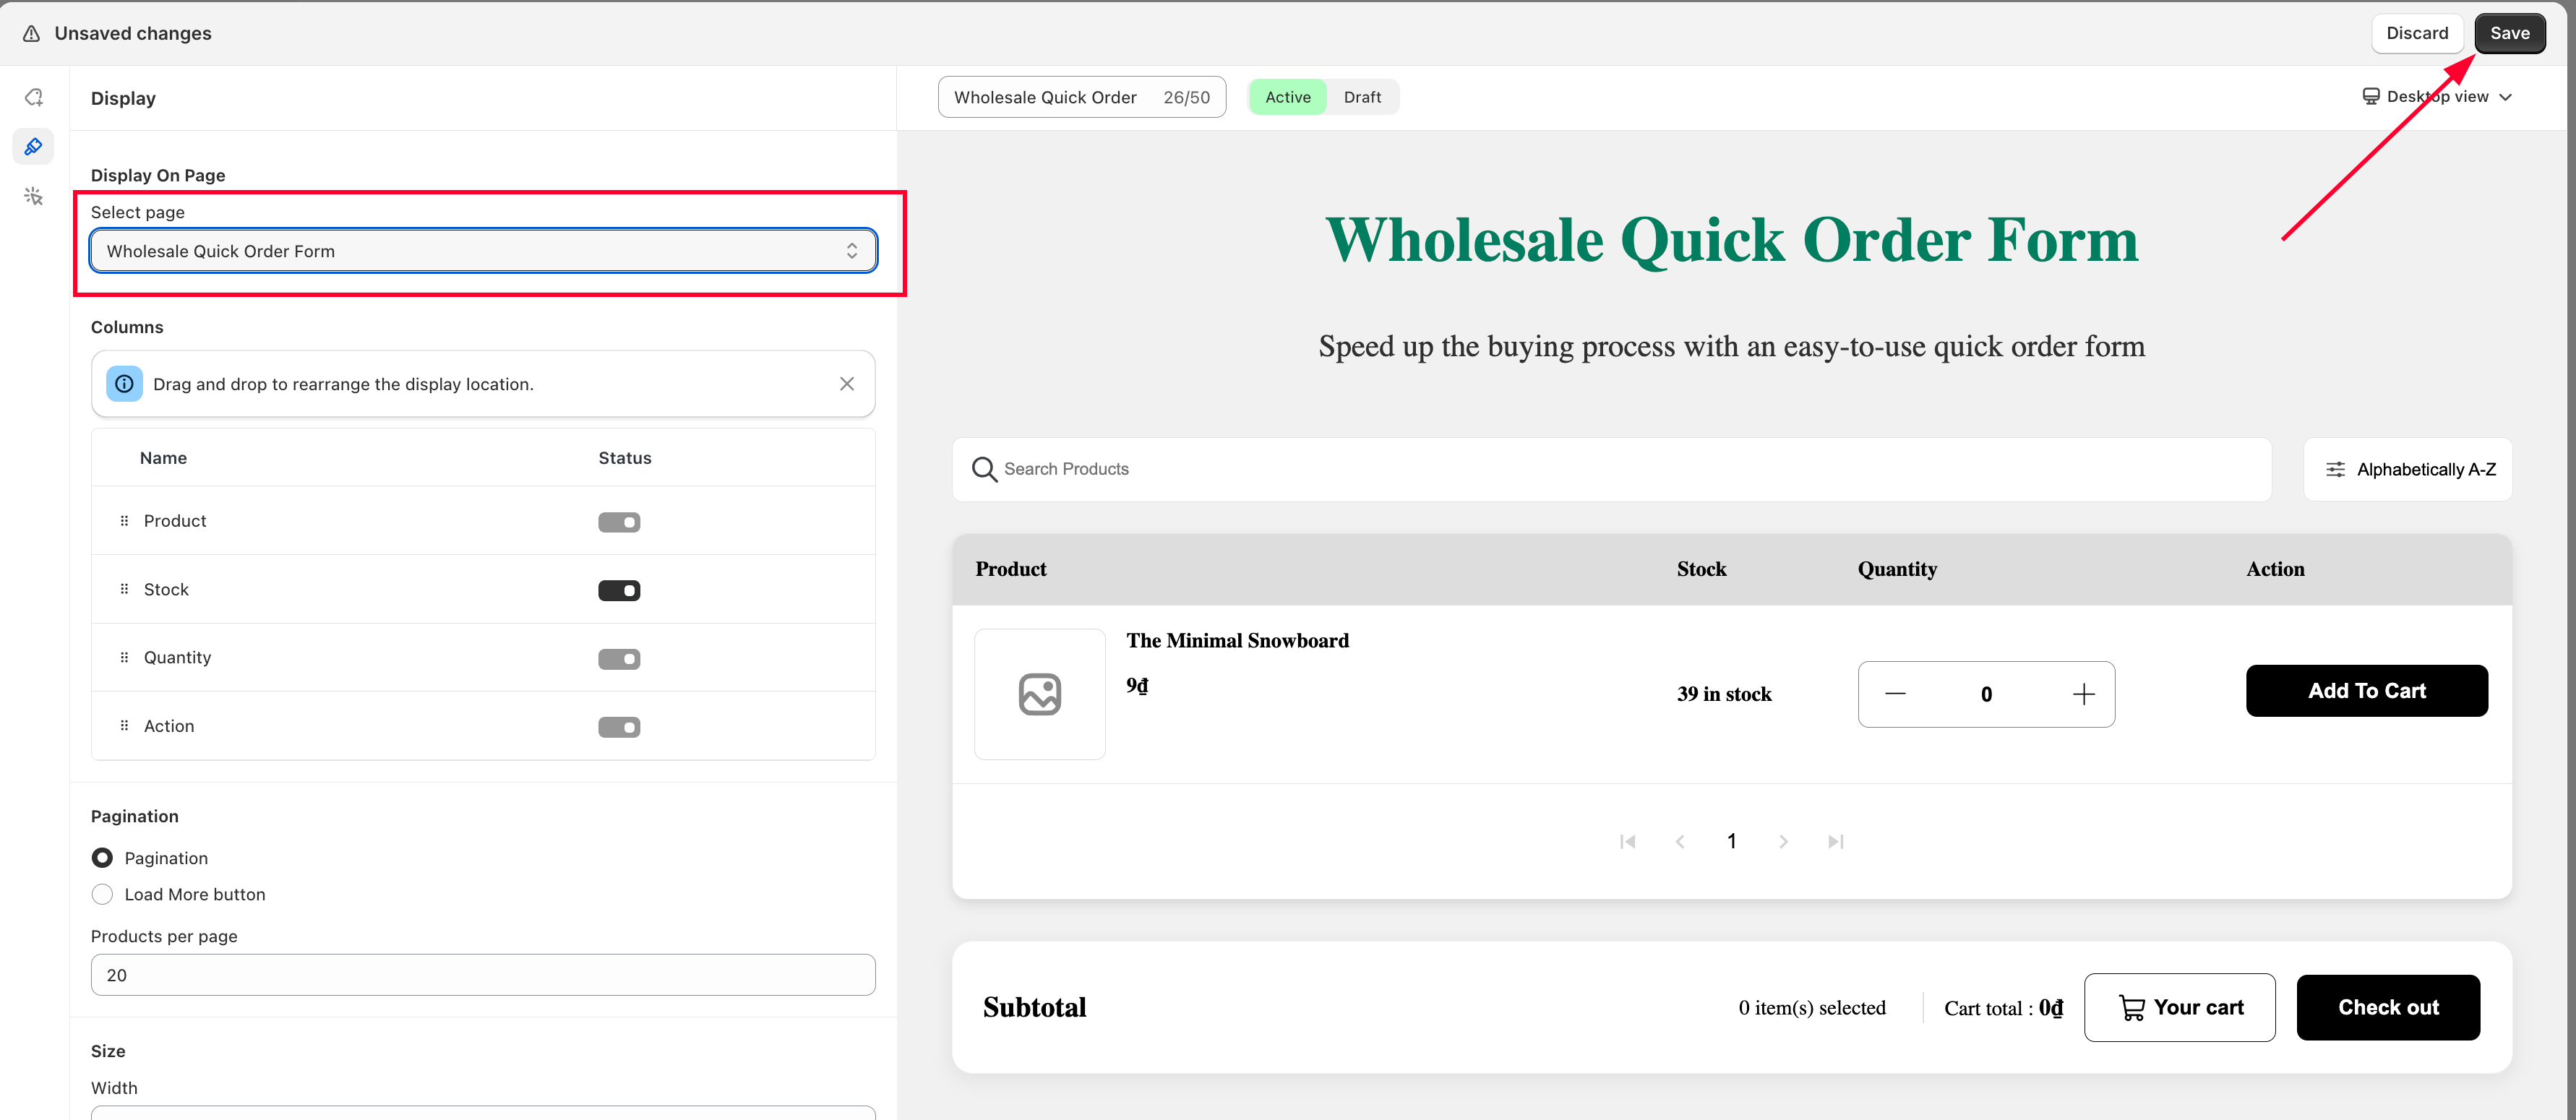Switch to the Draft status tab
This screenshot has height=1120, width=2576.
[x=1362, y=97]
